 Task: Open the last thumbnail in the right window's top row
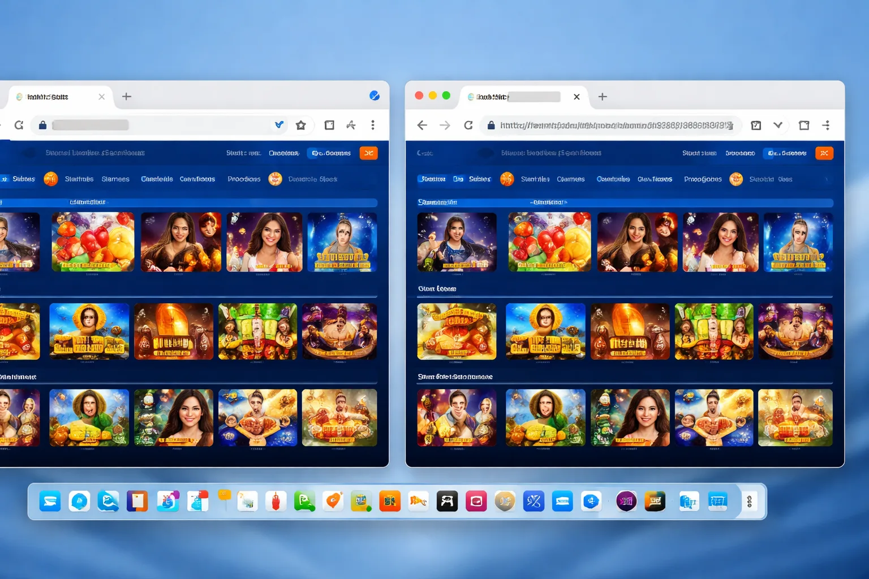798,242
